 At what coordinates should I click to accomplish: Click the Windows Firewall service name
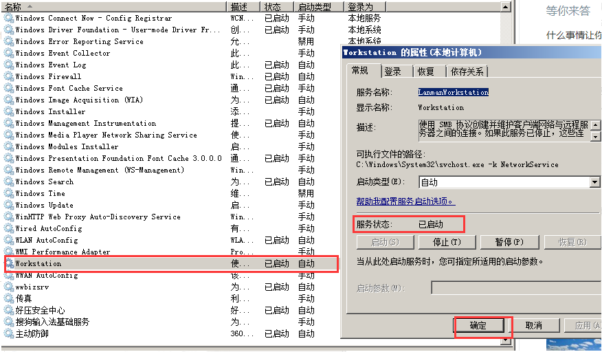click(x=48, y=76)
